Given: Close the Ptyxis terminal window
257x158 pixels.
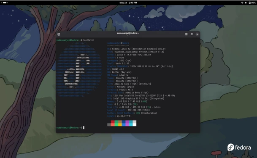Looking at the screenshot, I should coord(197,34).
